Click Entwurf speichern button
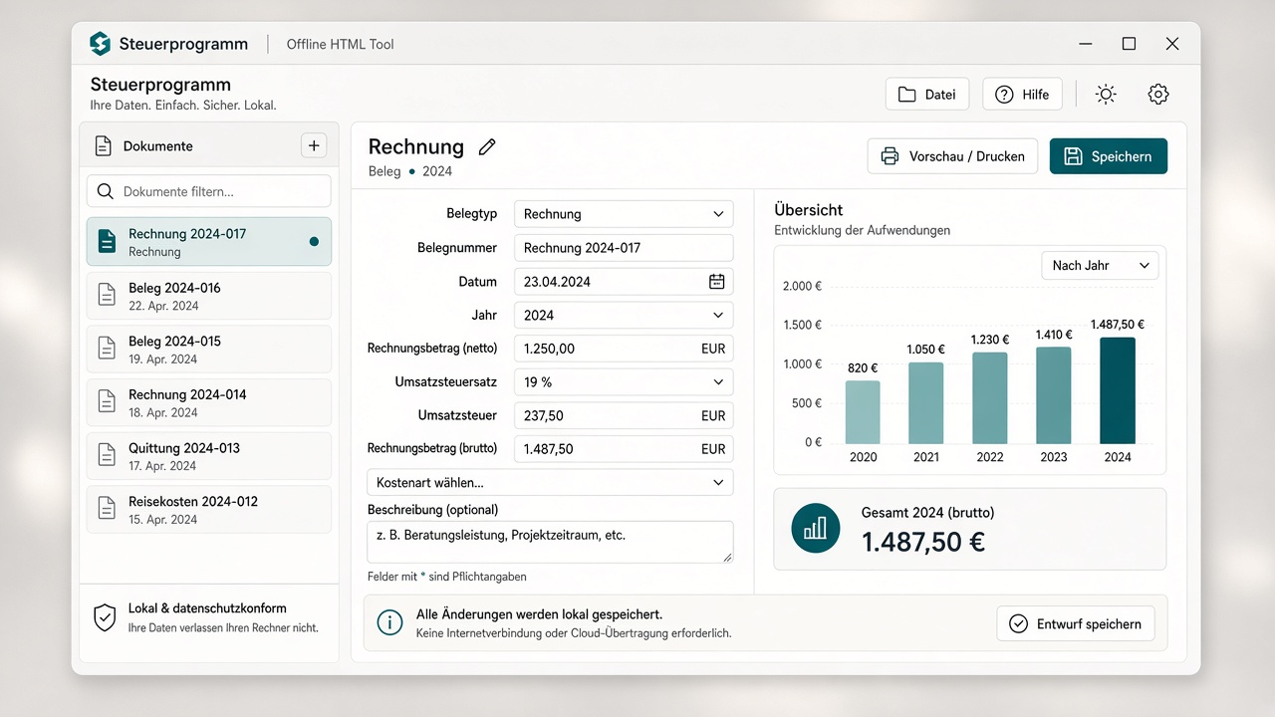Viewport: 1275px width, 717px height. point(1076,623)
